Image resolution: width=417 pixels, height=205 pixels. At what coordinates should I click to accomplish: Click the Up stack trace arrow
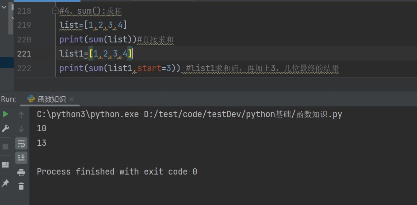point(21,115)
